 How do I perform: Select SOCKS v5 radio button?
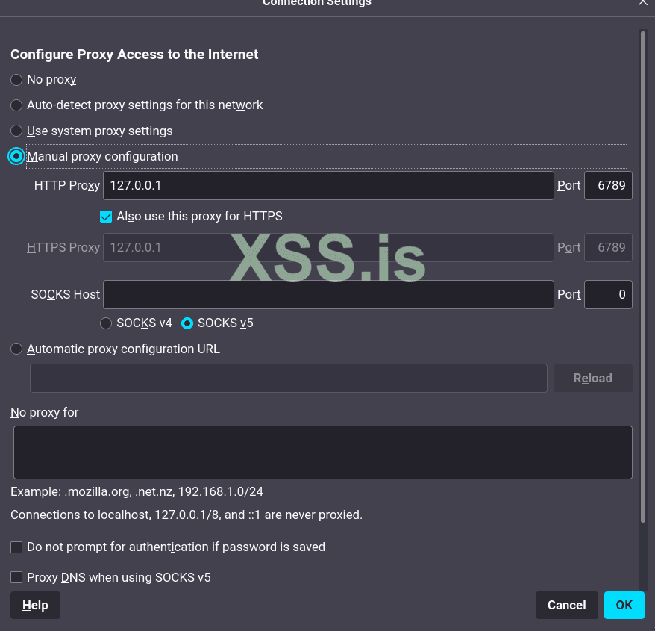(187, 323)
